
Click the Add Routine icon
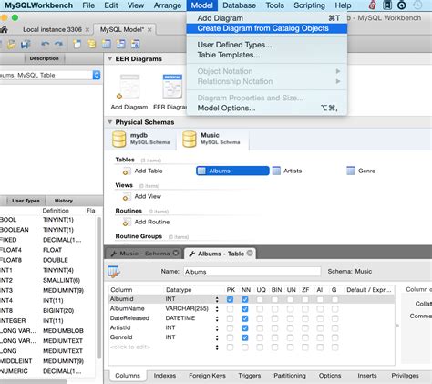[x=127, y=223]
